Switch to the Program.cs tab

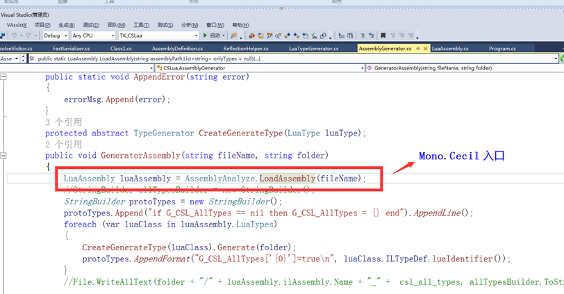click(502, 49)
